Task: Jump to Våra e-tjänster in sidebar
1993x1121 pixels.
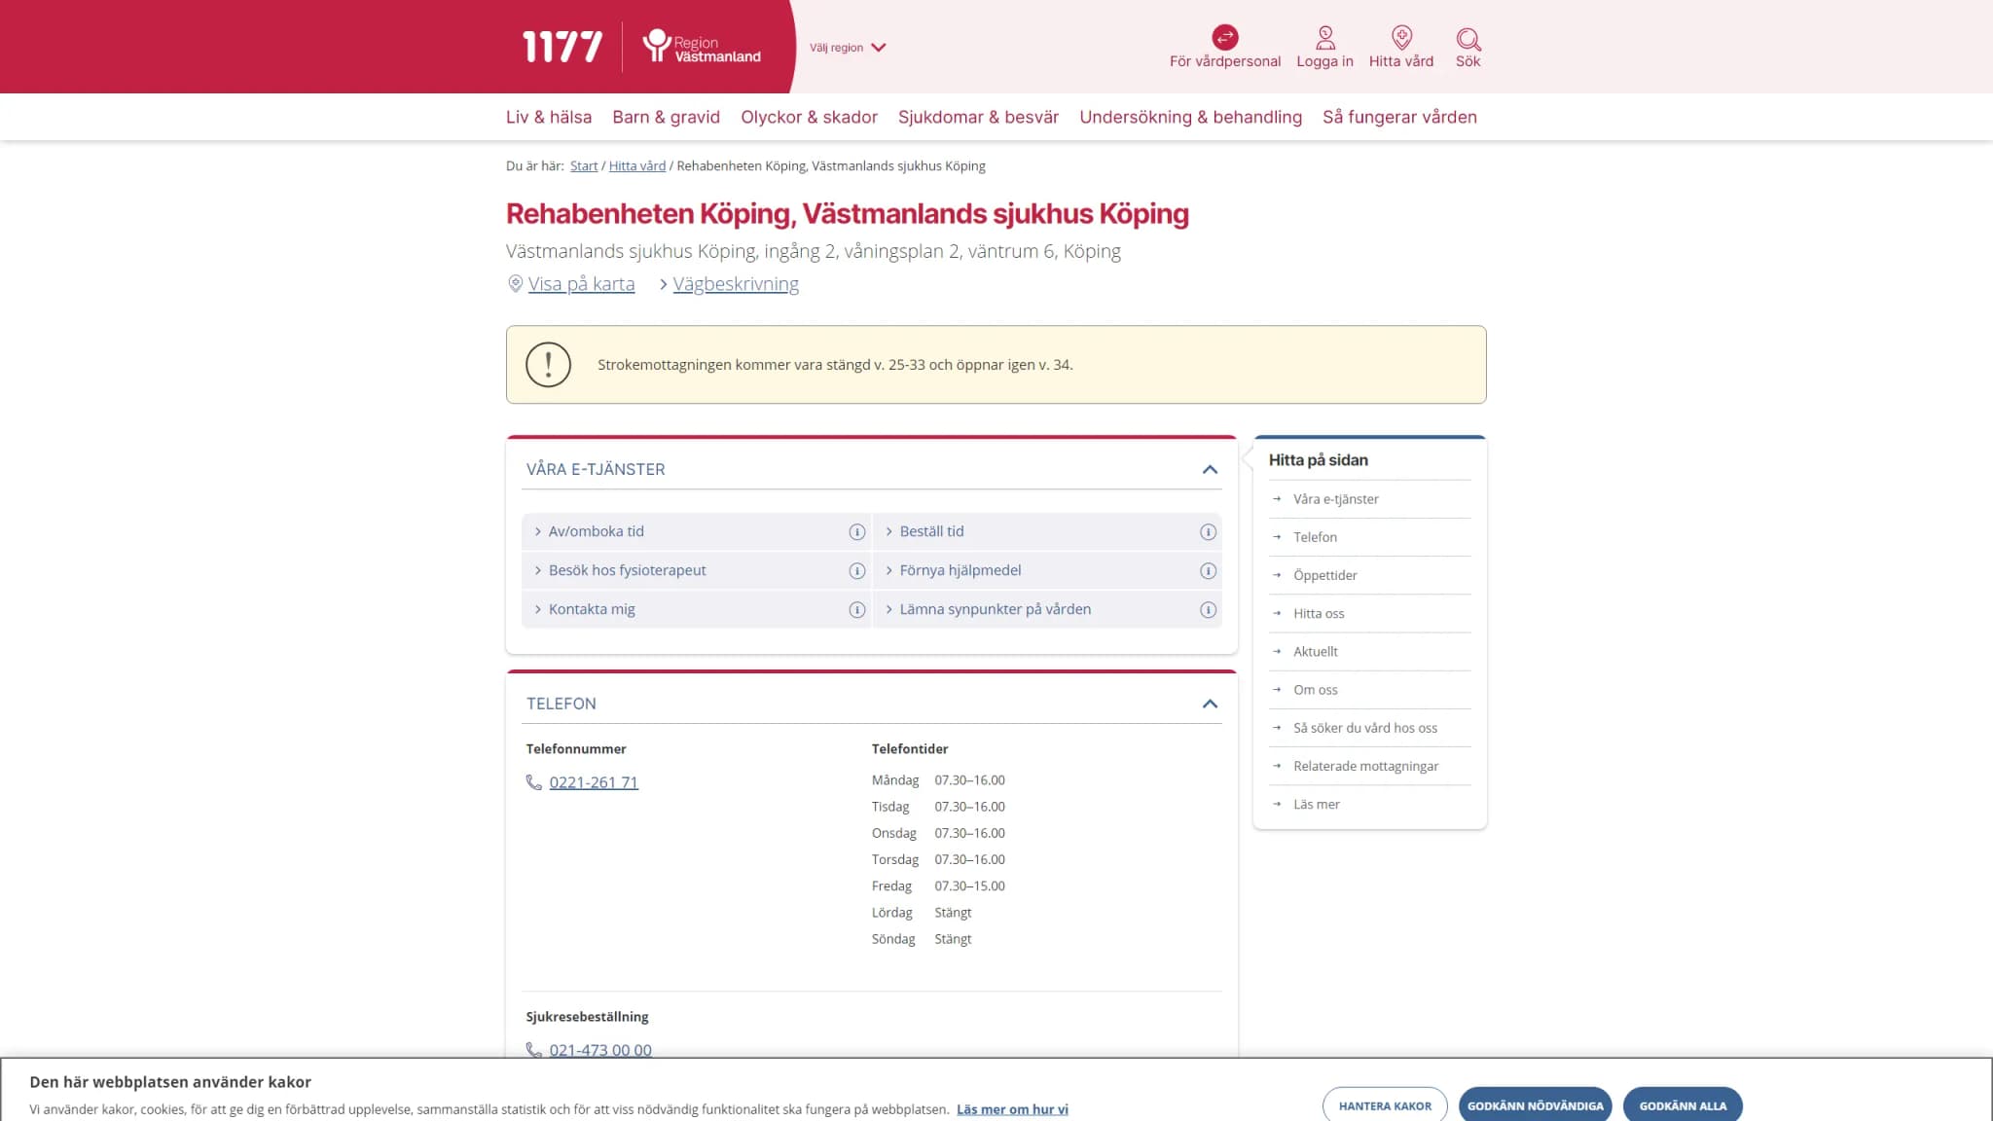Action: click(x=1335, y=499)
